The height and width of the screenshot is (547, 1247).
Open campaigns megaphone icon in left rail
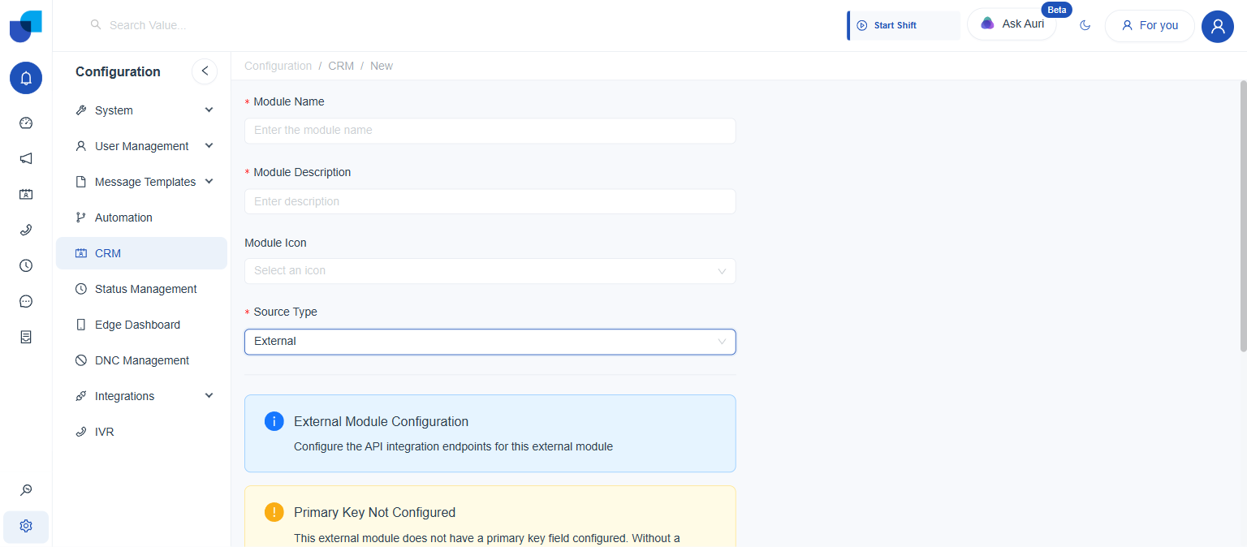point(26,159)
